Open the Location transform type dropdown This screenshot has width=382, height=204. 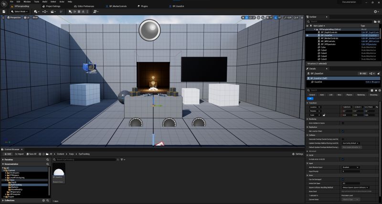coord(315,107)
